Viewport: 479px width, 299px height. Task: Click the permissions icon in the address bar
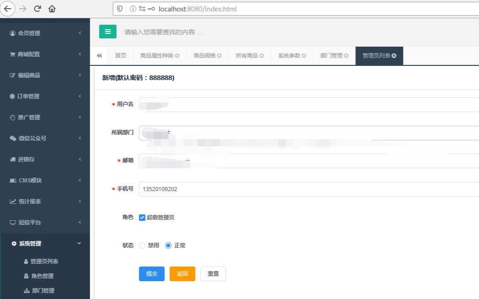pos(142,9)
